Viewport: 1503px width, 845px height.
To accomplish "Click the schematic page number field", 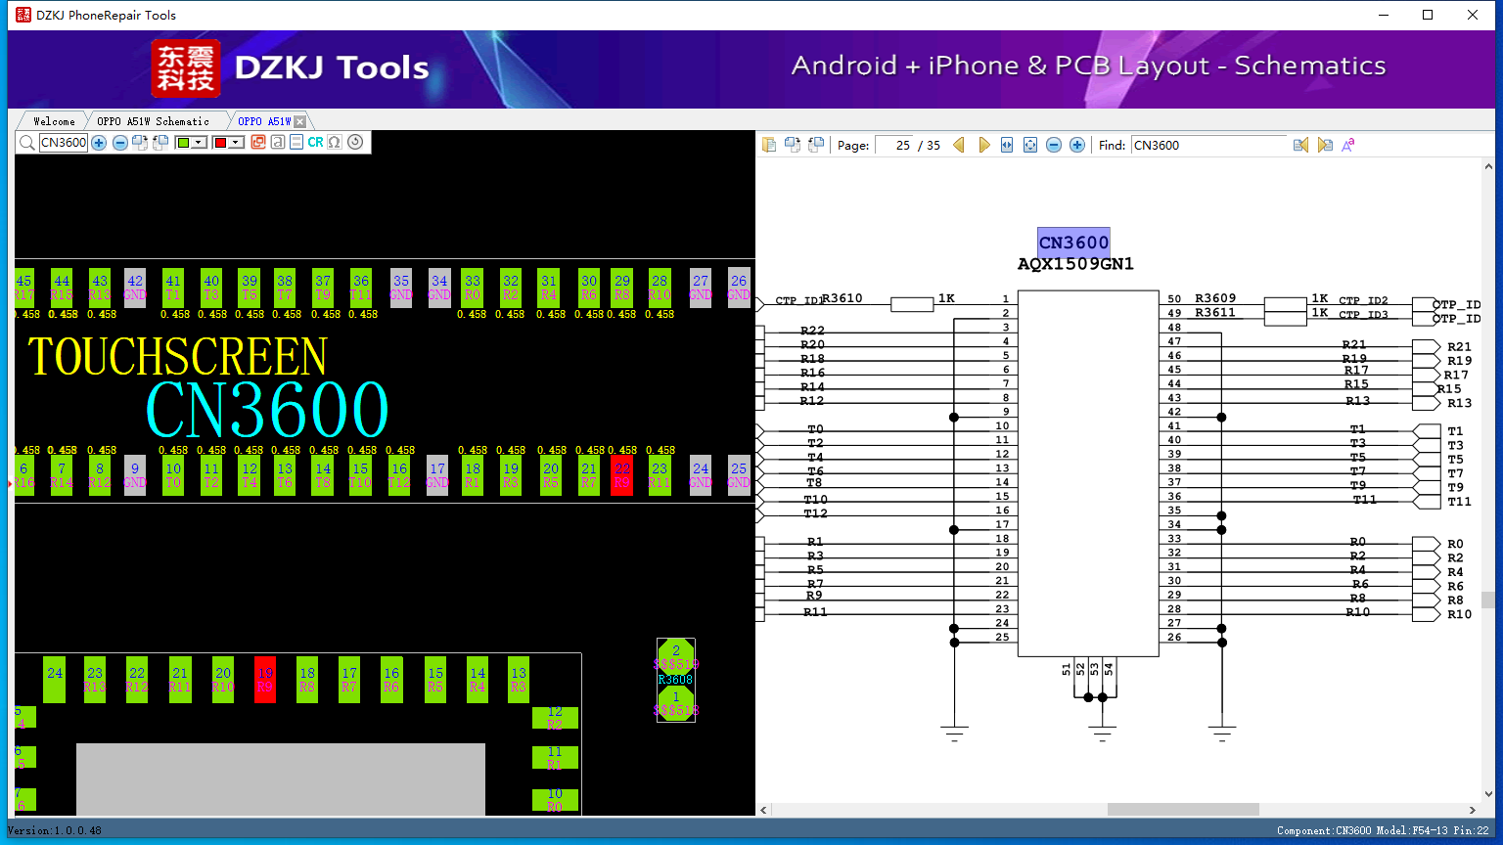I will point(894,145).
